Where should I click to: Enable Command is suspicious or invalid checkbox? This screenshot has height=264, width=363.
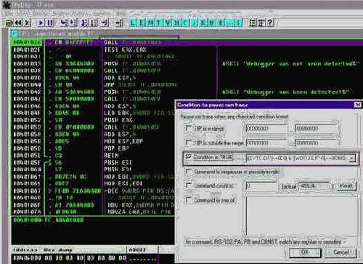(x=189, y=172)
